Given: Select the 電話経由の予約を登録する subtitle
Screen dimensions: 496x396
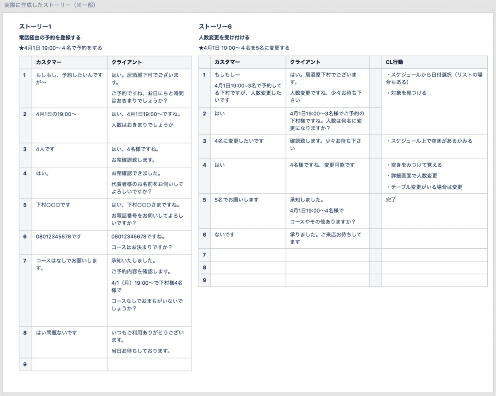Looking at the screenshot, I should pyautogui.click(x=50, y=37).
